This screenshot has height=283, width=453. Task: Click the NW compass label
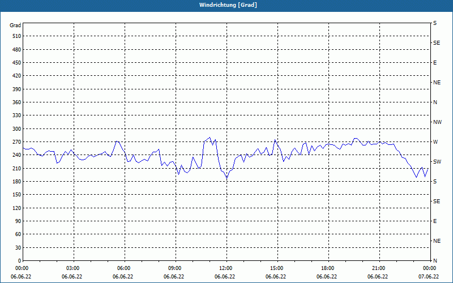[x=437, y=122]
